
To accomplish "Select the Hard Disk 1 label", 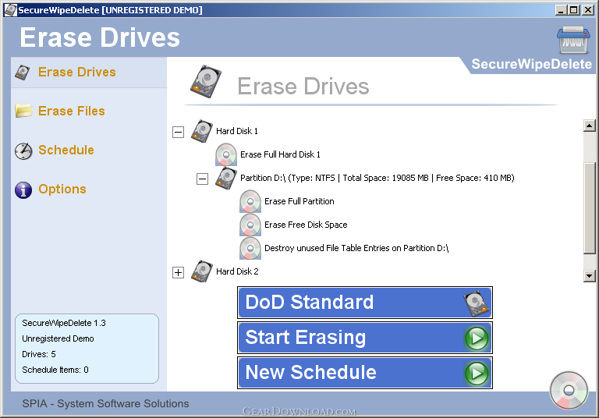I will pos(237,131).
